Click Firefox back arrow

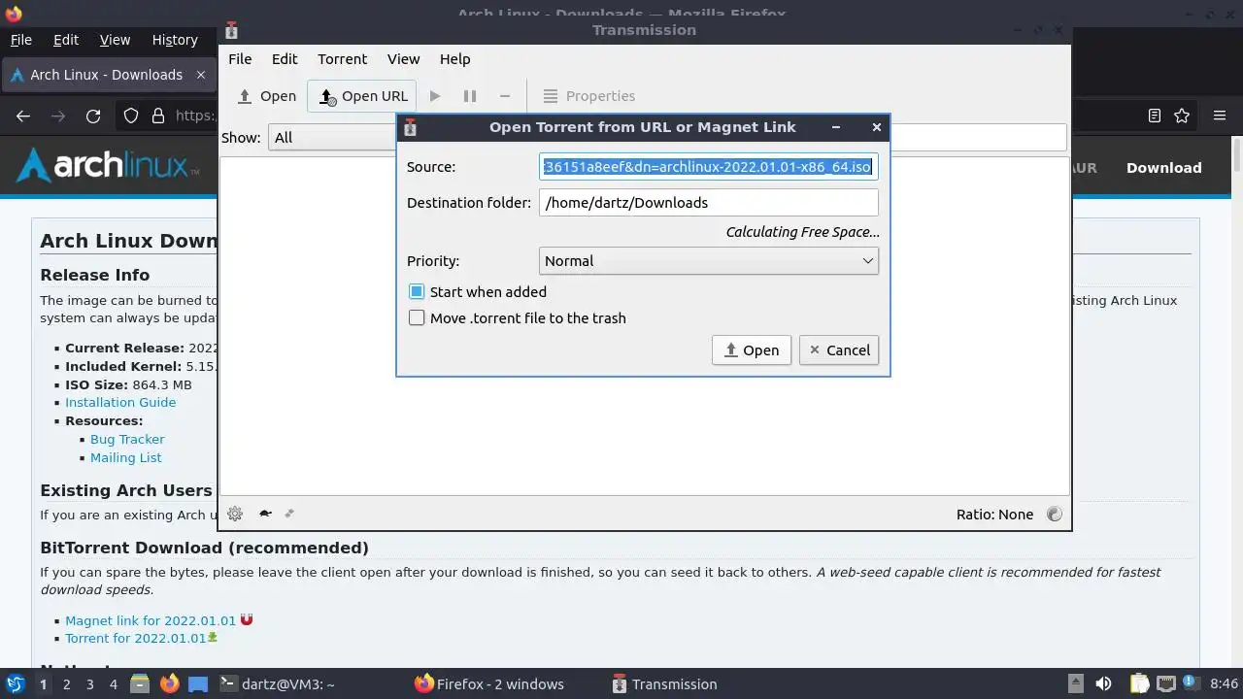(23, 116)
